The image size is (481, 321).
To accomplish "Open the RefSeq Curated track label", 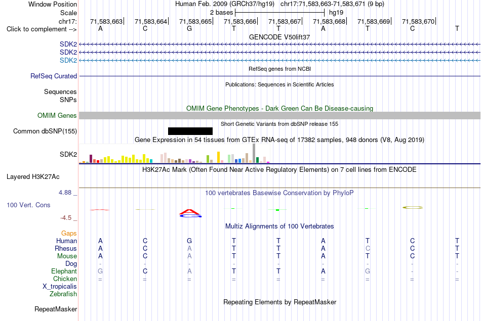I will click(x=53, y=76).
